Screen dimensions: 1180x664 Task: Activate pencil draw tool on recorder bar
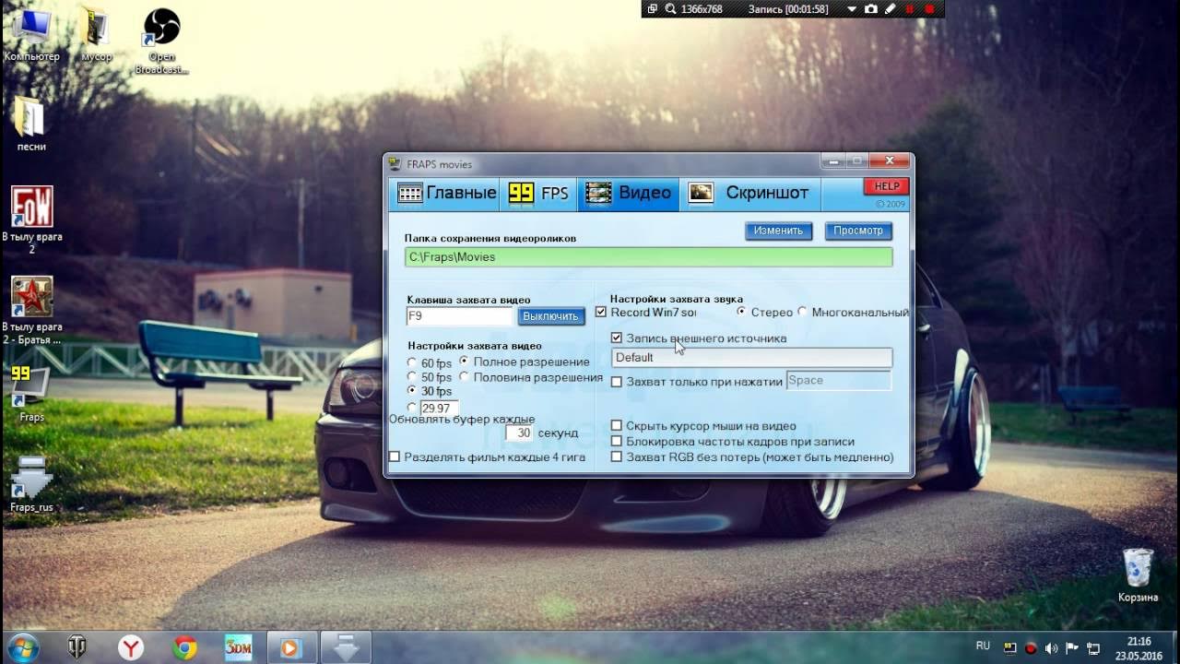point(890,9)
